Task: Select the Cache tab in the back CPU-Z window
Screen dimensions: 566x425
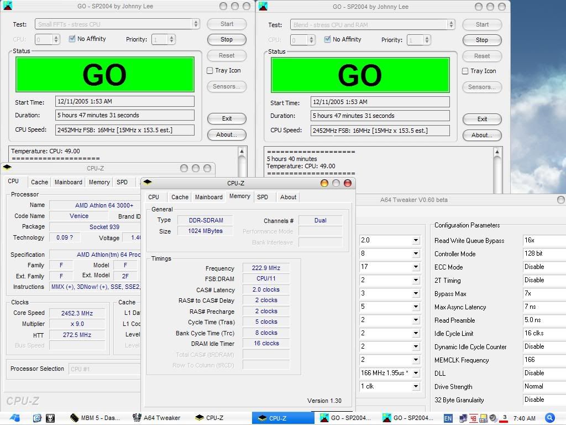Action: 39,182
